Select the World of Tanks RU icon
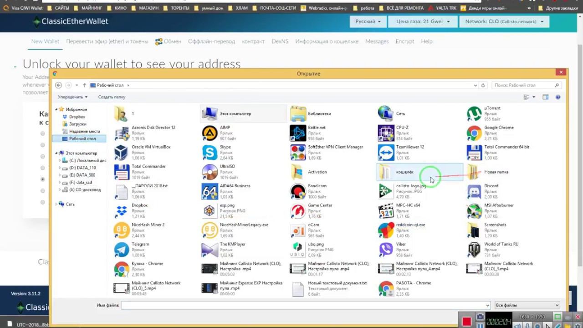Screen dimensions: 583x328 click(x=474, y=250)
